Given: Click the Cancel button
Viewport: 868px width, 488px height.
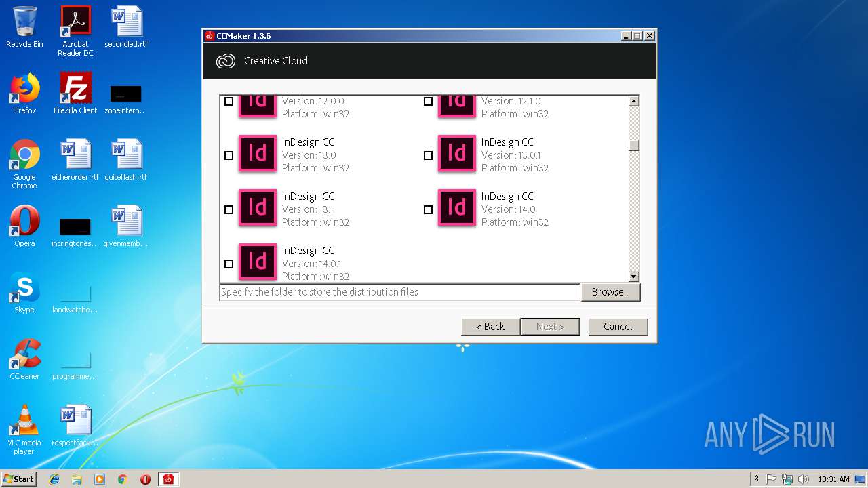Looking at the screenshot, I should 618,327.
